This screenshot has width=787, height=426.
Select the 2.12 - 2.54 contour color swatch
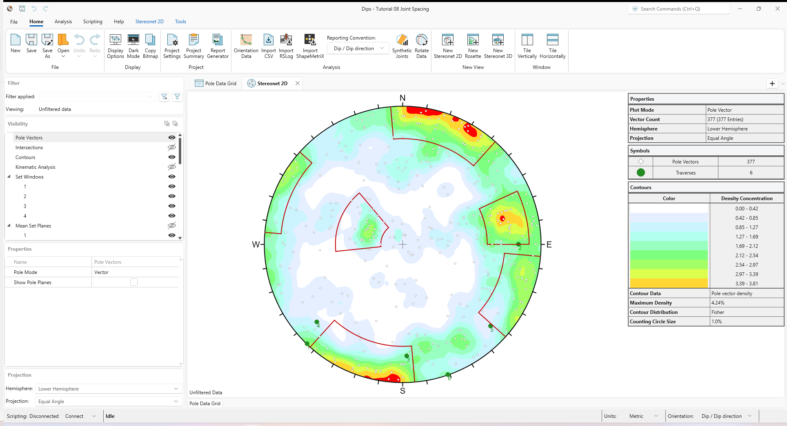[x=669, y=255]
